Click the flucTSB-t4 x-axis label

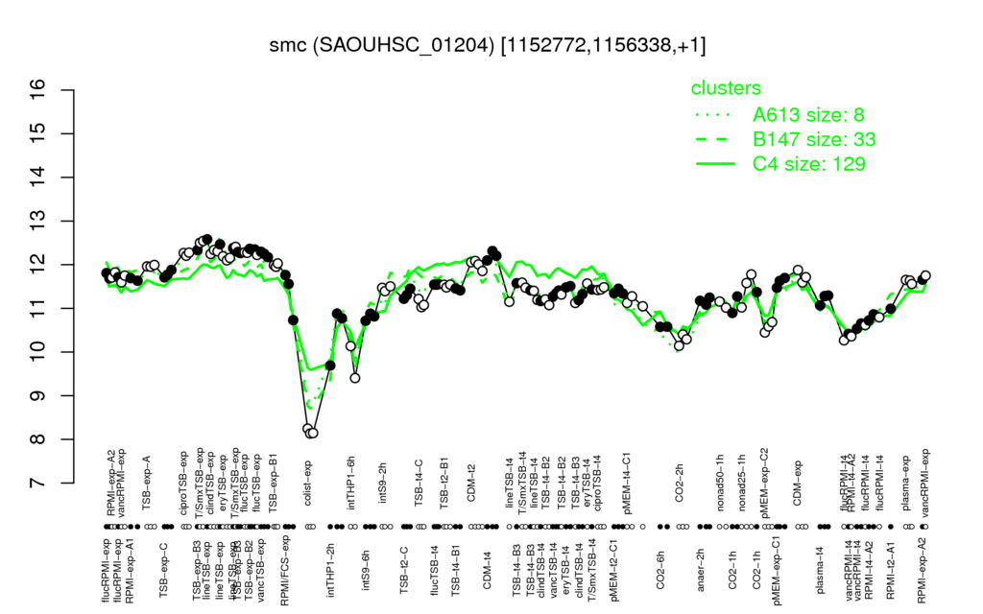pyautogui.click(x=435, y=570)
